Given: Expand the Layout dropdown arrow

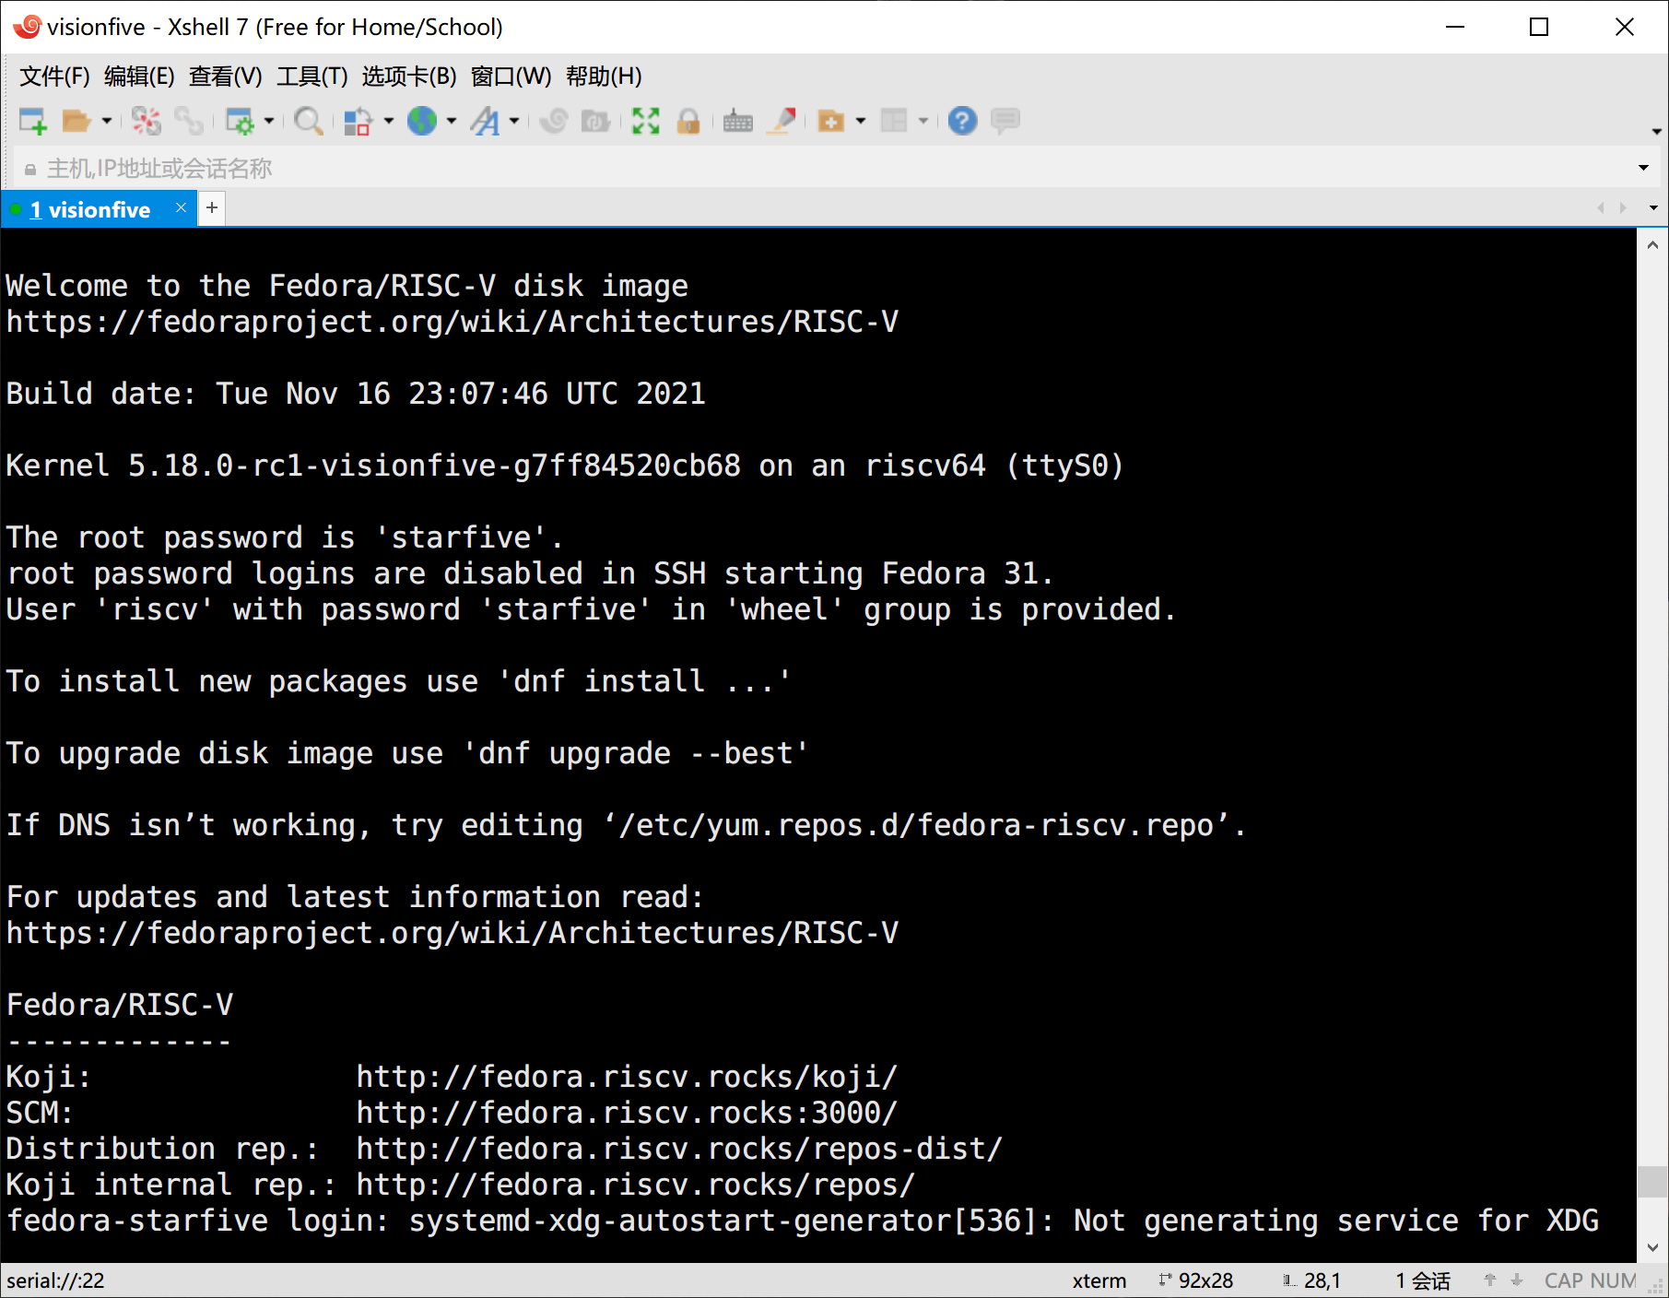Looking at the screenshot, I should [923, 121].
